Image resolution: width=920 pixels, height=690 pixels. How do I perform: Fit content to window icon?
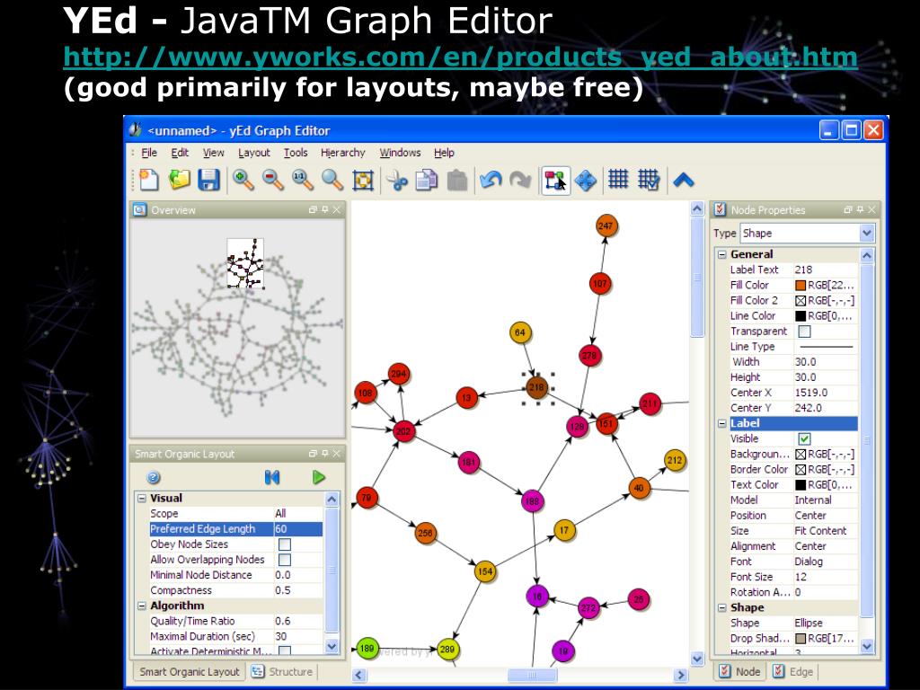[x=363, y=180]
